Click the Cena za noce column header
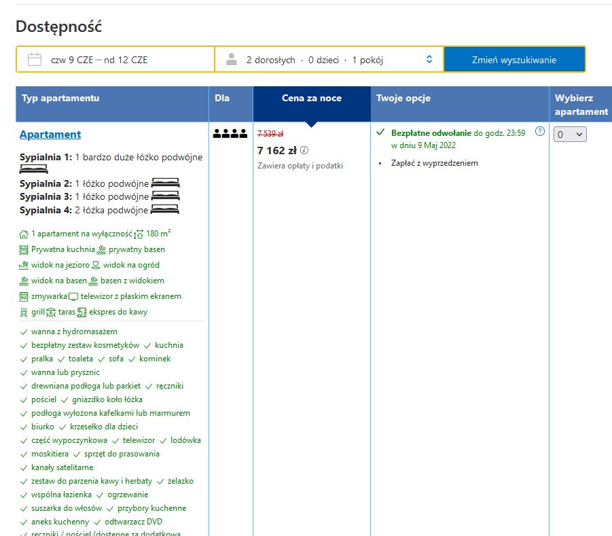 point(312,104)
